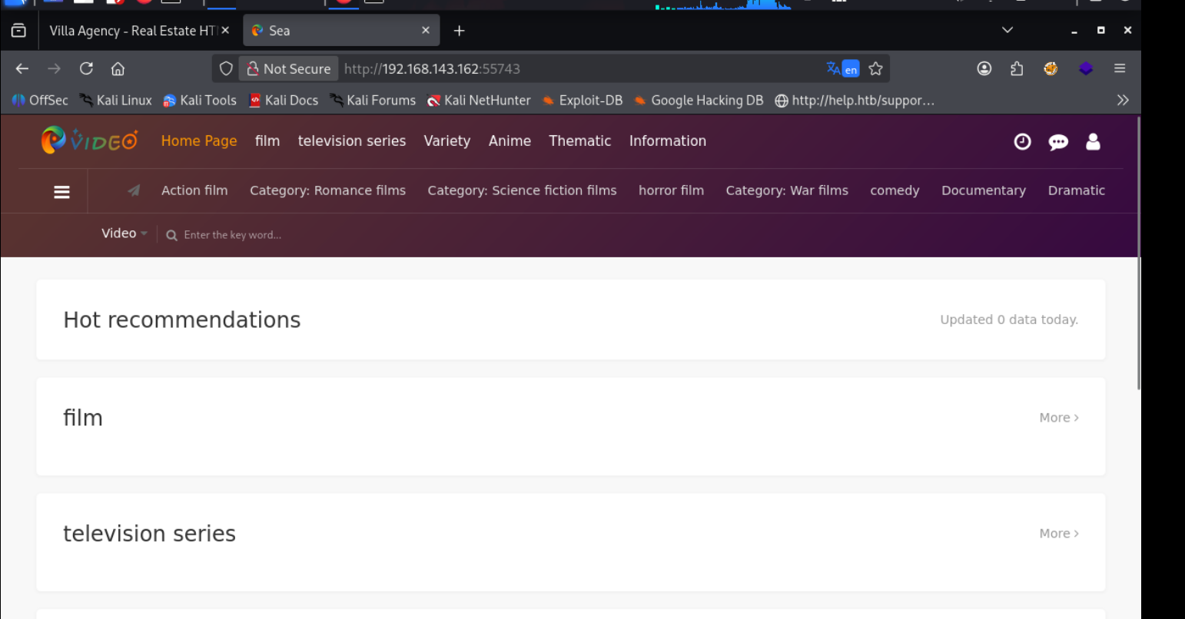Open the messages chat bubble icon
1185x619 pixels.
pos(1058,142)
